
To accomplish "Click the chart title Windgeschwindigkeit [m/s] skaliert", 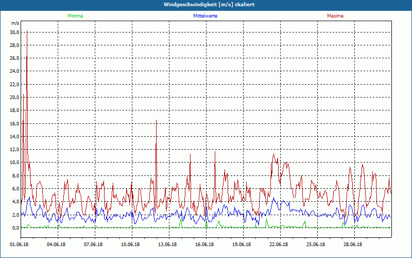I will [x=209, y=5].
